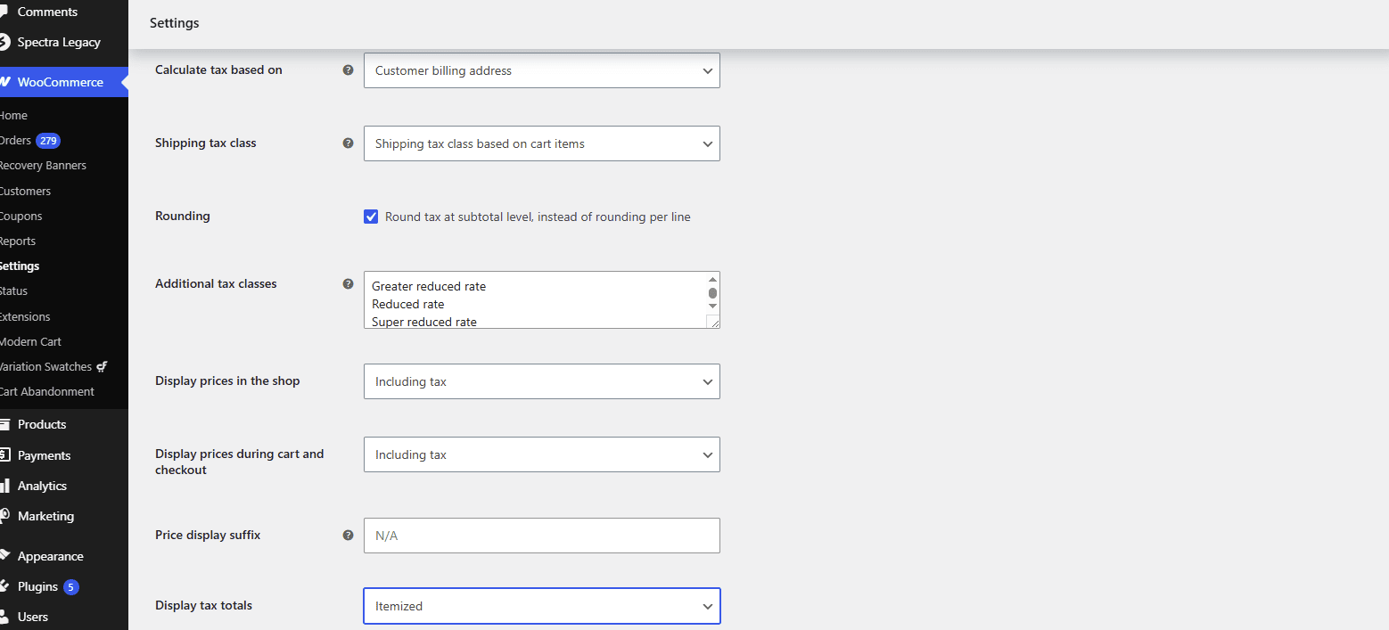
Task: Open the Customers submenu link
Action: point(25,192)
